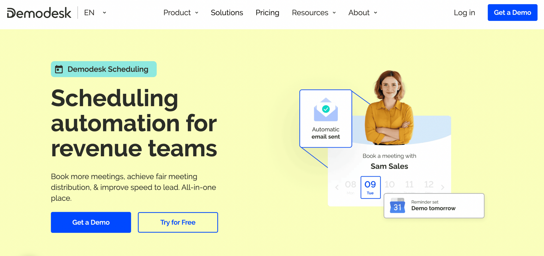This screenshot has height=256, width=544.
Task: Click the Log in link
Action: (464, 12)
